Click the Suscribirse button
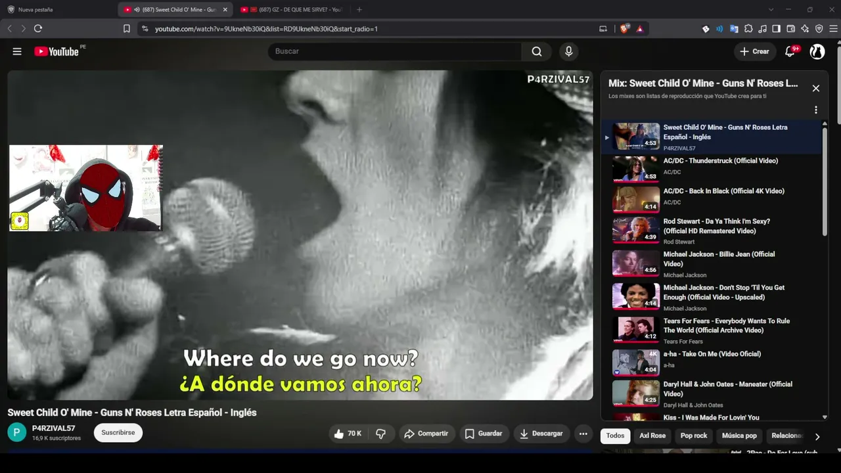The height and width of the screenshot is (473, 841). (x=118, y=433)
